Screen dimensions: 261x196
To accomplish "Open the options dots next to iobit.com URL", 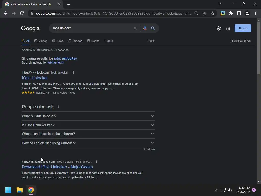I will (73, 72).
